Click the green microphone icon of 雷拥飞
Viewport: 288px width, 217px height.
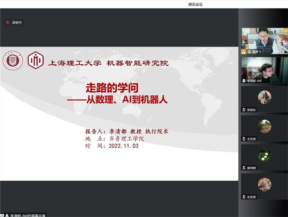point(249,52)
